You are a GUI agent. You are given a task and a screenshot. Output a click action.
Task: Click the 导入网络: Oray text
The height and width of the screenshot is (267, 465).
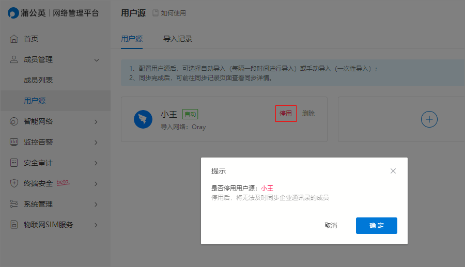click(x=183, y=127)
